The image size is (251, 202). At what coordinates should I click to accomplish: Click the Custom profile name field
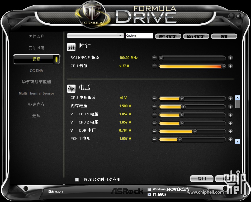point(139,36)
